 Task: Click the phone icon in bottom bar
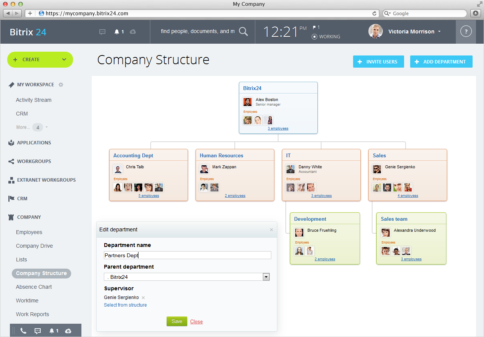pyautogui.click(x=23, y=331)
